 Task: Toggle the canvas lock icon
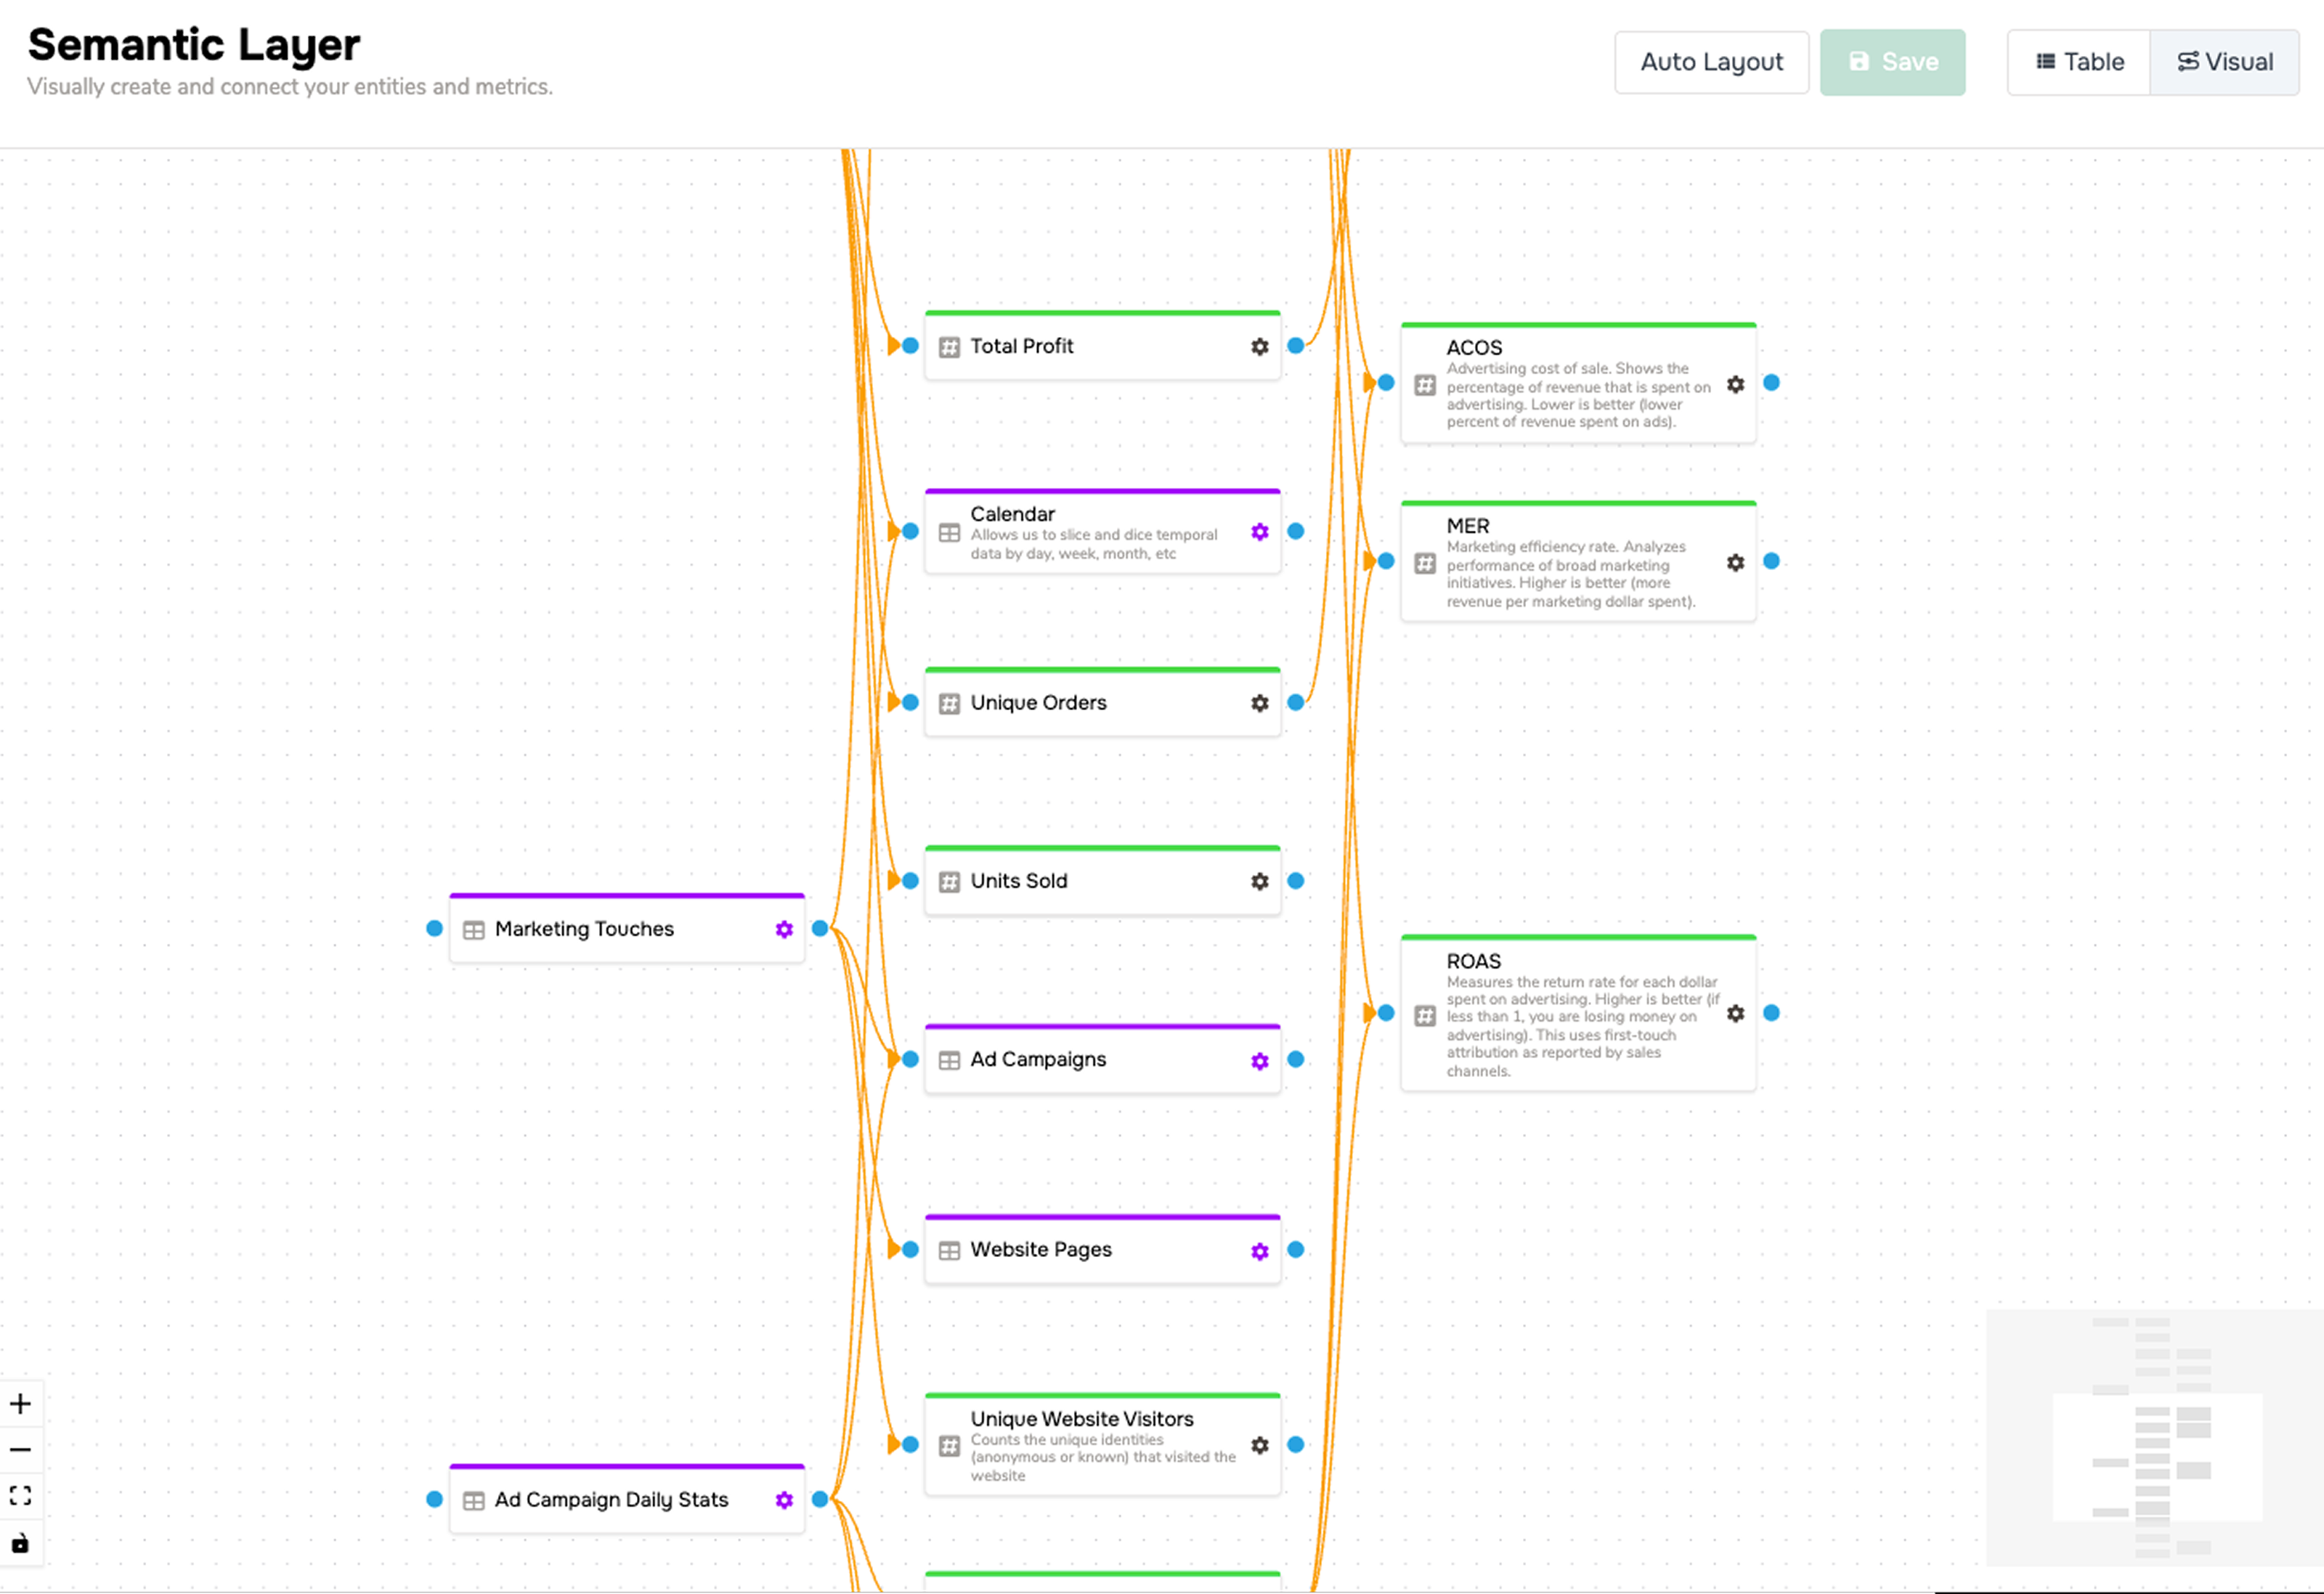[20, 1542]
